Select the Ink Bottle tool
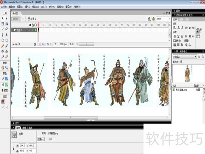 click(x=2, y=51)
